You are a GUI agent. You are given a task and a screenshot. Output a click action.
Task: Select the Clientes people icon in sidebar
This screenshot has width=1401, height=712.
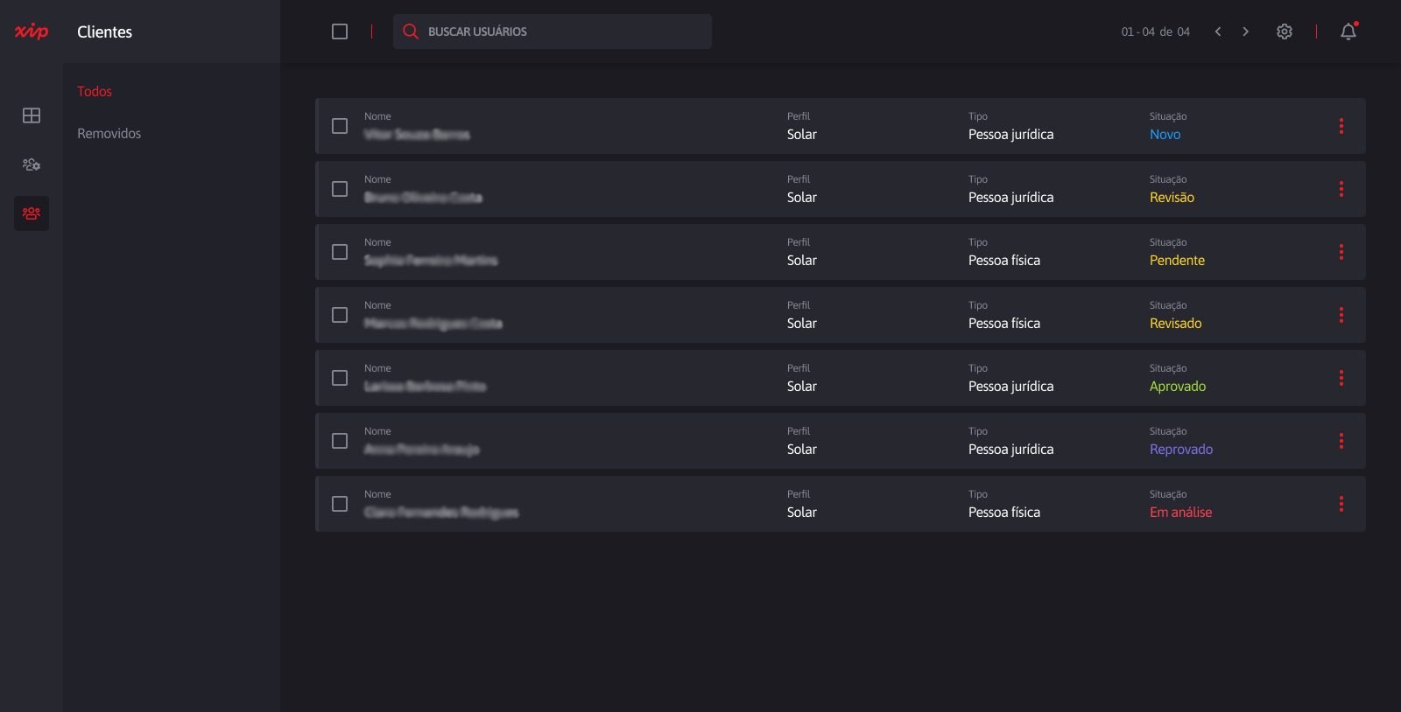[x=32, y=213]
